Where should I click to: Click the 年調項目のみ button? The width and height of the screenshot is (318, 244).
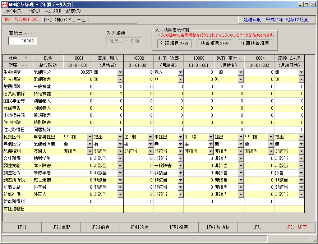175,43
